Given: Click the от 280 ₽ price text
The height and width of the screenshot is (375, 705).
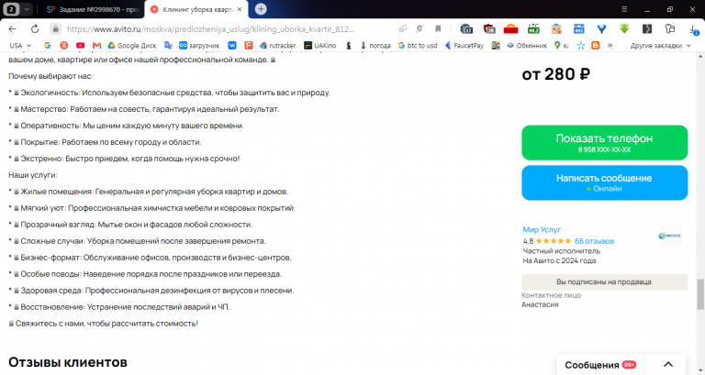Looking at the screenshot, I should point(555,74).
